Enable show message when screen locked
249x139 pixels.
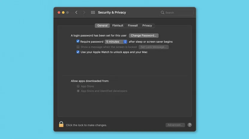pyautogui.click(x=78, y=47)
